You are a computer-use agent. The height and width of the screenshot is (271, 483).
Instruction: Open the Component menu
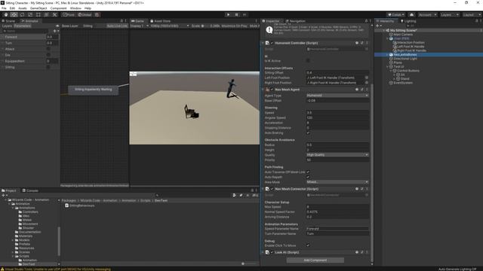(x=58, y=8)
